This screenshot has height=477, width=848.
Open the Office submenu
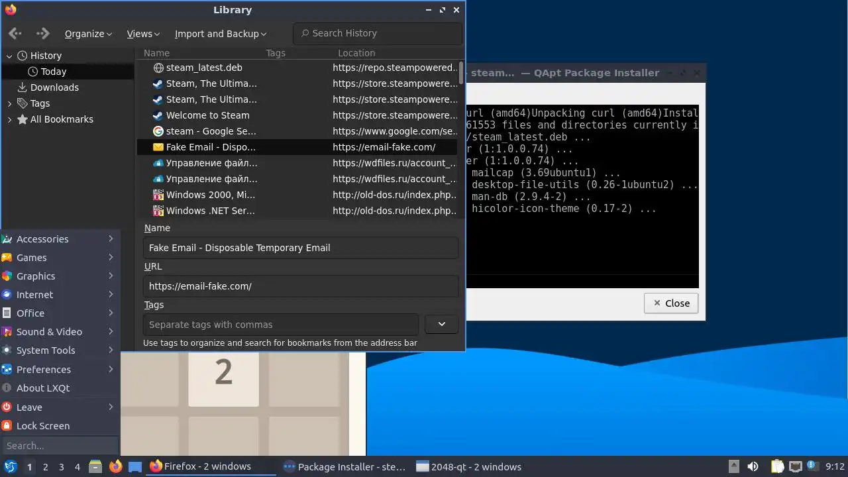click(x=60, y=313)
